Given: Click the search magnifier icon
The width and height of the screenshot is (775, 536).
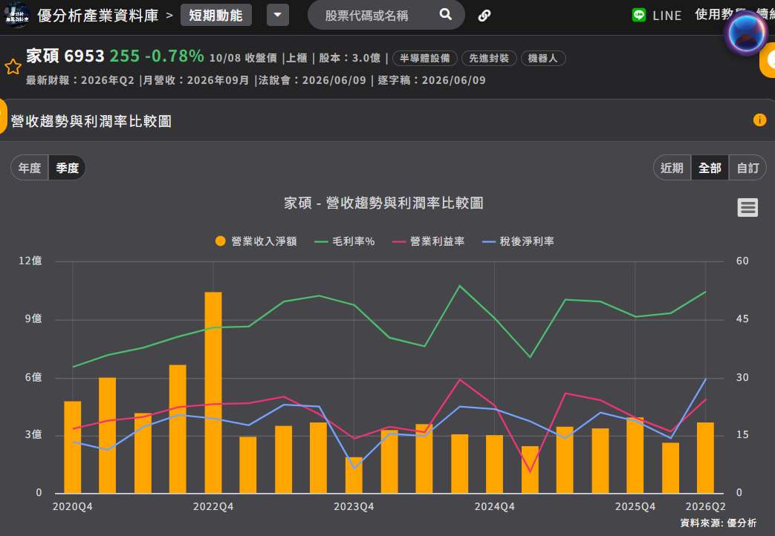Looking at the screenshot, I should [x=445, y=14].
